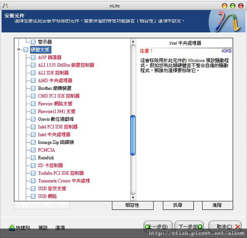Select the USB 音效支援 entry
The height and width of the screenshot is (238, 247).
click(x=52, y=189)
